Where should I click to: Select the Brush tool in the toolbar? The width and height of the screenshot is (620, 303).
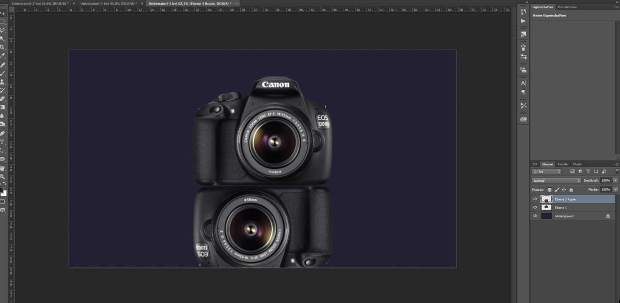click(4, 73)
